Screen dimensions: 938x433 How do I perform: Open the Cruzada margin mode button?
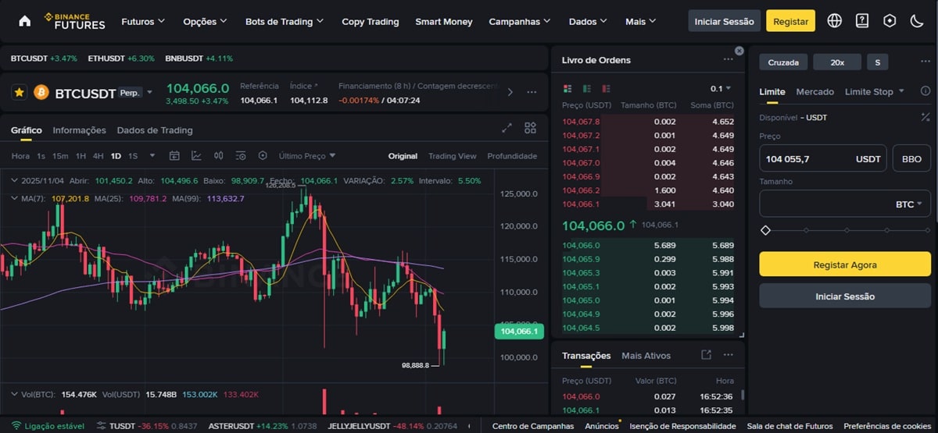click(783, 62)
